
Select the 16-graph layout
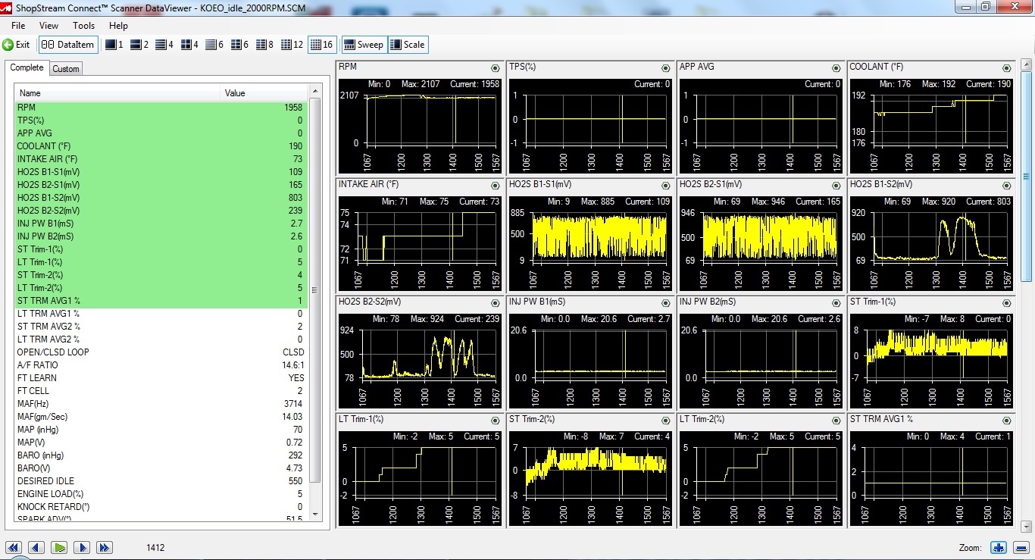[x=322, y=45]
